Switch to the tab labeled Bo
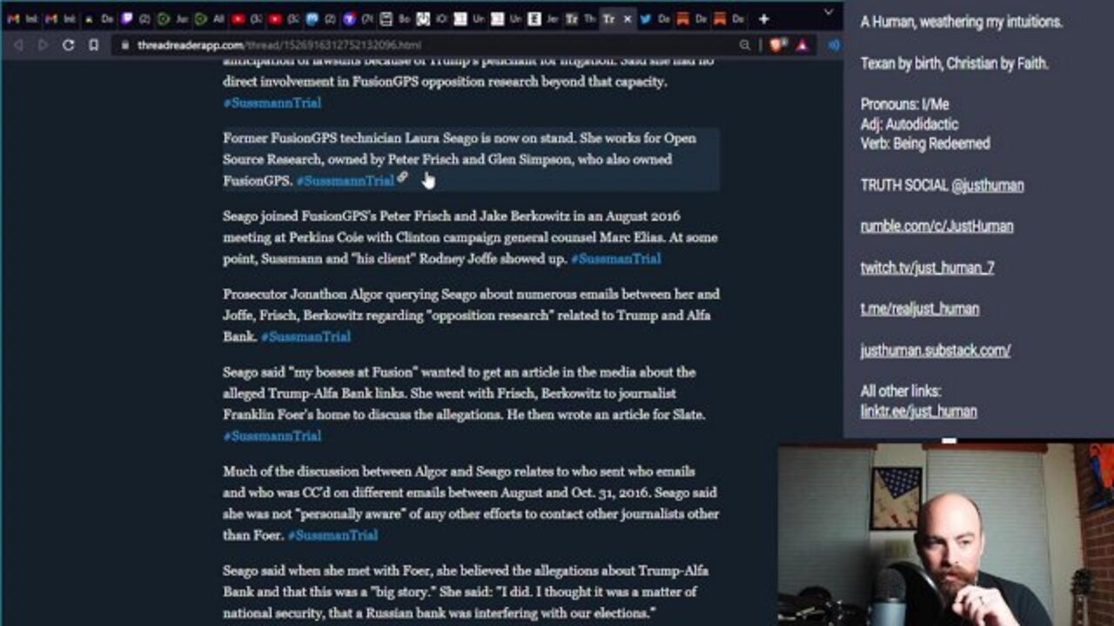The height and width of the screenshot is (626, 1114). coord(395,18)
